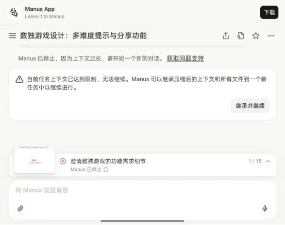Image resolution: width=285 pixels, height=225 pixels.
Task: Tap the Manus App hand logo icon
Action: point(14,12)
